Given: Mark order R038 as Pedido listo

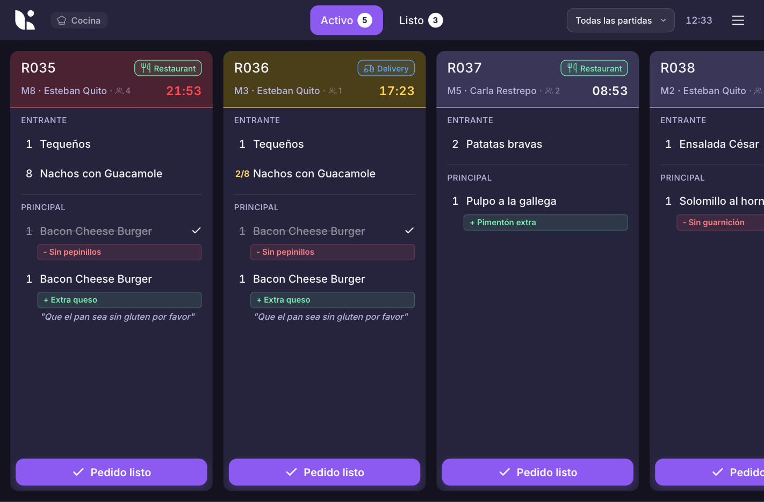Looking at the screenshot, I should click(x=709, y=472).
